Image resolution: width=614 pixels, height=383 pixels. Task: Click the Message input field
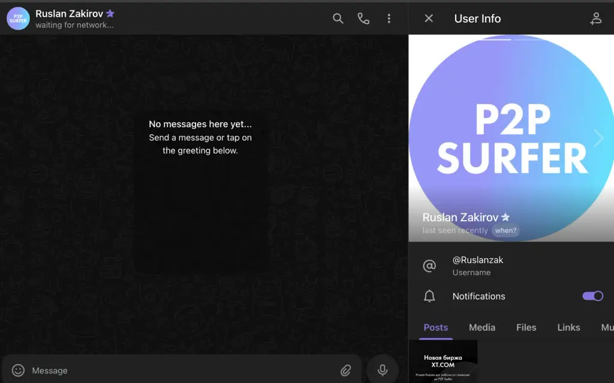coord(182,370)
